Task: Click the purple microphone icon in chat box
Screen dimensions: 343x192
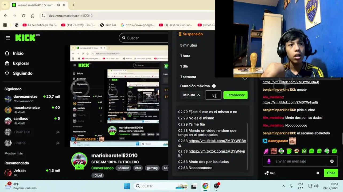Action: click(x=269, y=161)
